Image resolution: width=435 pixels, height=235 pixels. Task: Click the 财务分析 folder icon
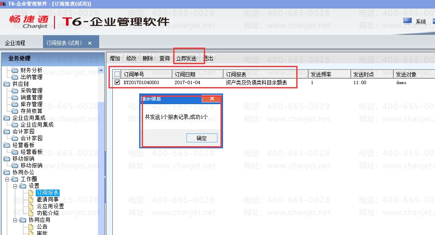pyautogui.click(x=15, y=70)
